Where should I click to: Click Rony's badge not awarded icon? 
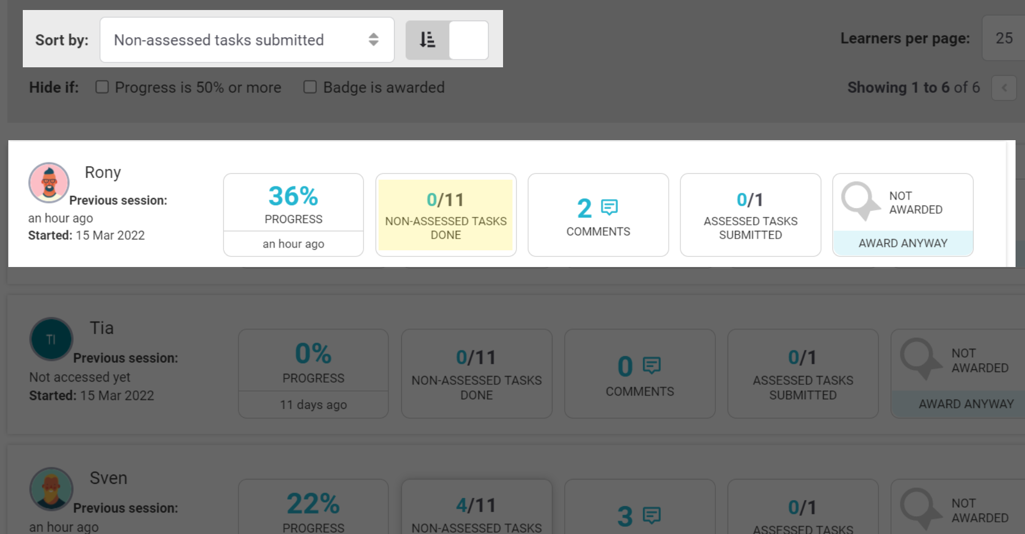(859, 201)
